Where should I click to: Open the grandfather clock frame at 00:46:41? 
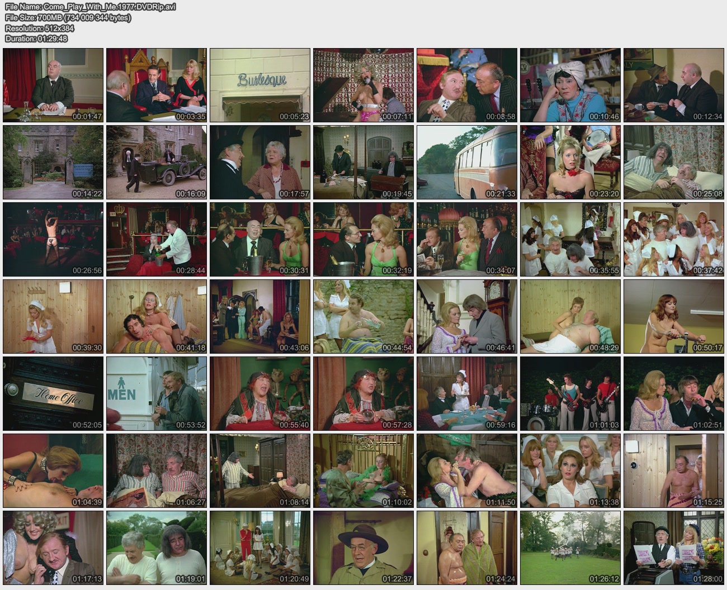click(x=466, y=316)
